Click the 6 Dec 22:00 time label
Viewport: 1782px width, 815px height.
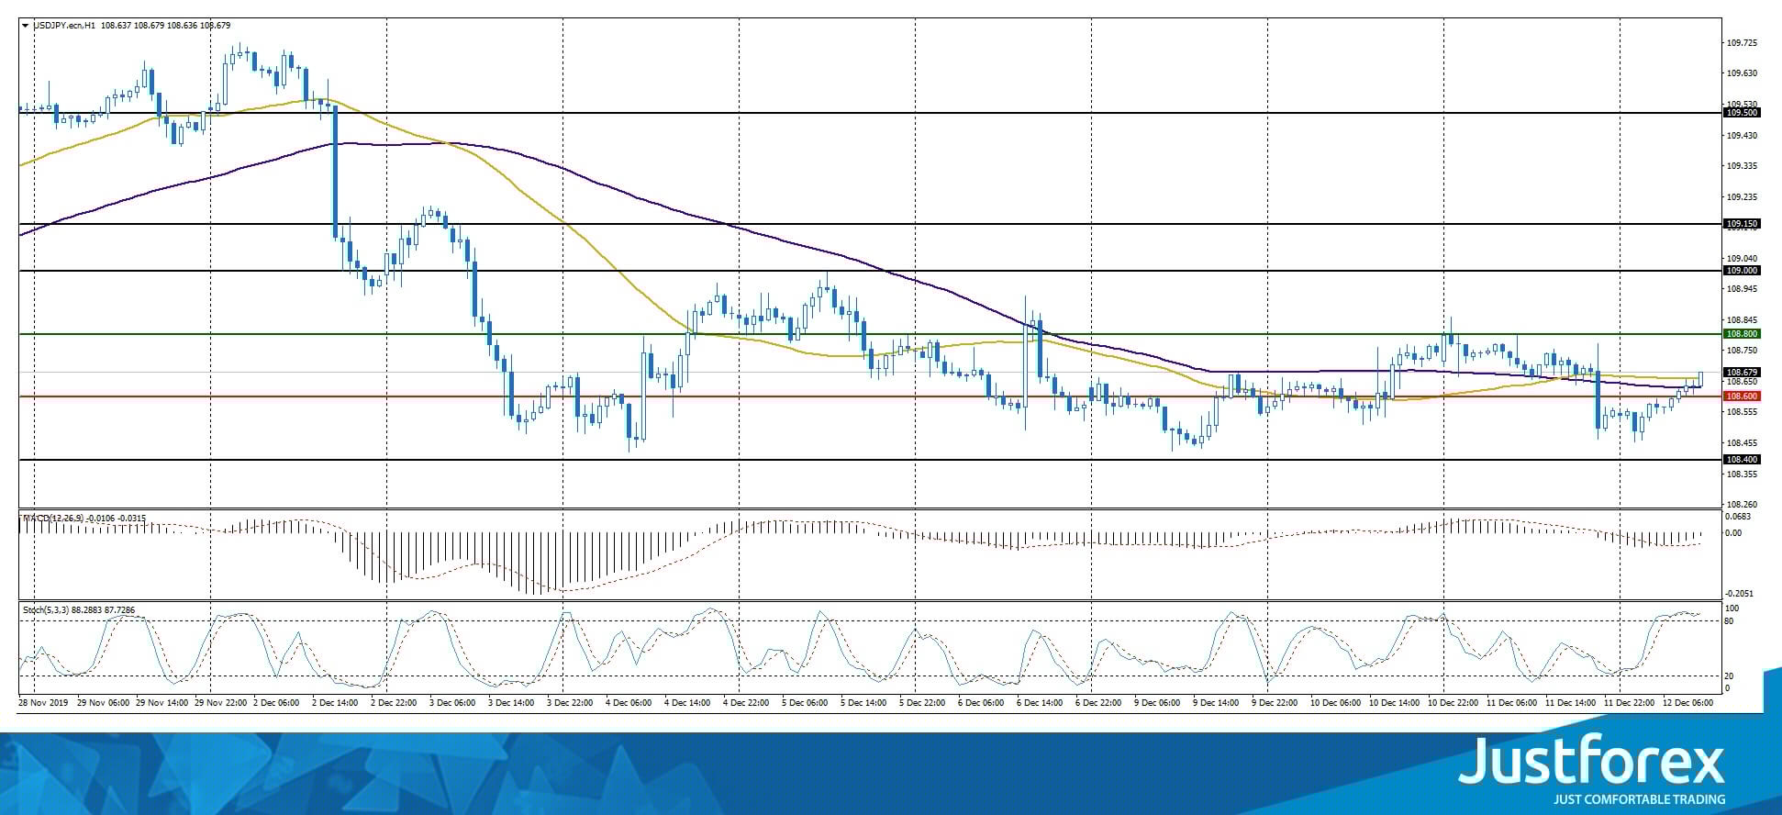[1098, 703]
